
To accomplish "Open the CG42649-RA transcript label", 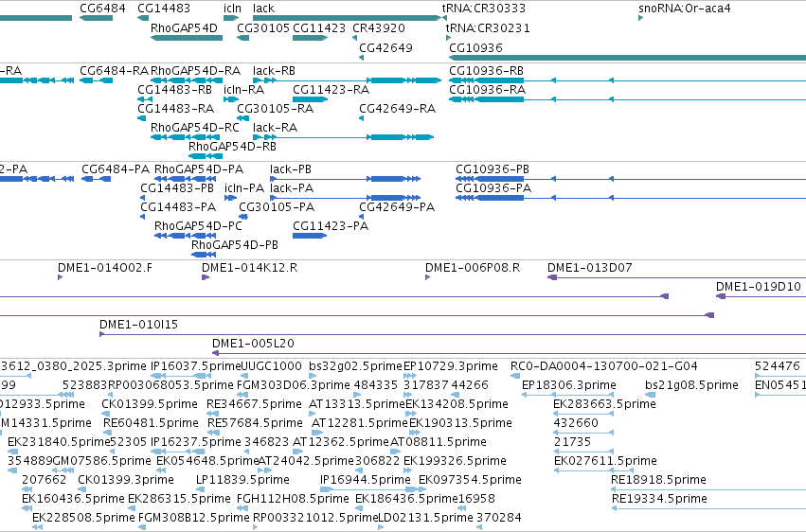I will pyautogui.click(x=398, y=109).
